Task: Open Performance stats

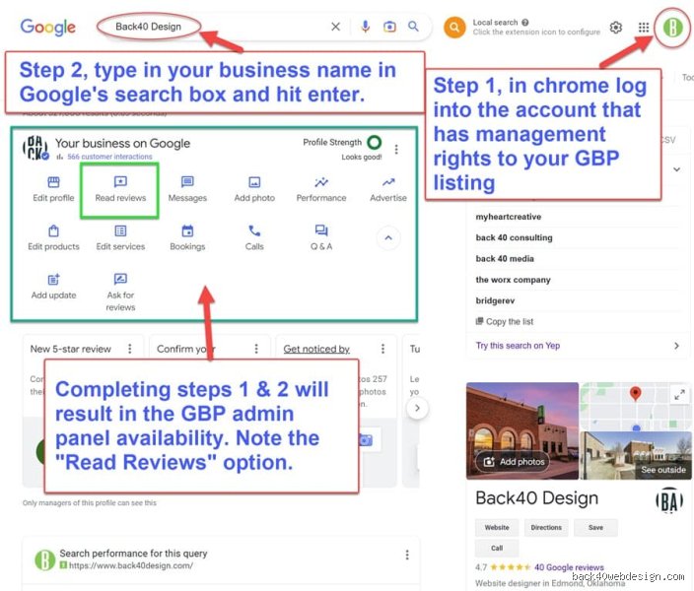Action: [321, 189]
